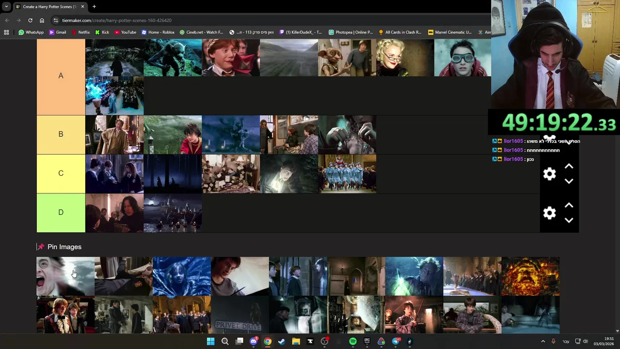
Task: Open the Netflix bookmark
Action: click(x=80, y=32)
